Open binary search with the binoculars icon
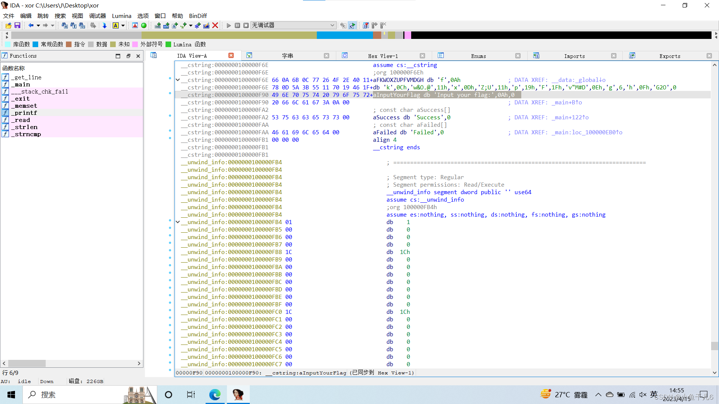 pos(82,25)
